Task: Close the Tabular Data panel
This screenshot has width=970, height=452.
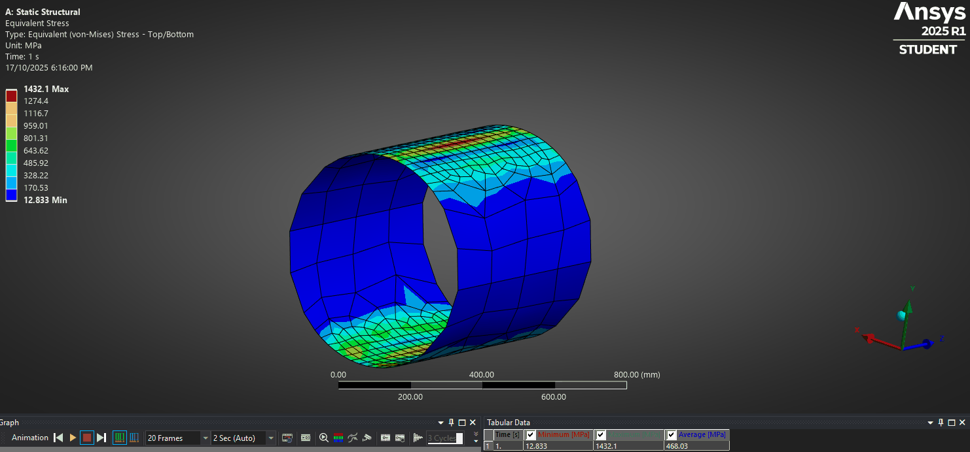Action: [x=961, y=423]
